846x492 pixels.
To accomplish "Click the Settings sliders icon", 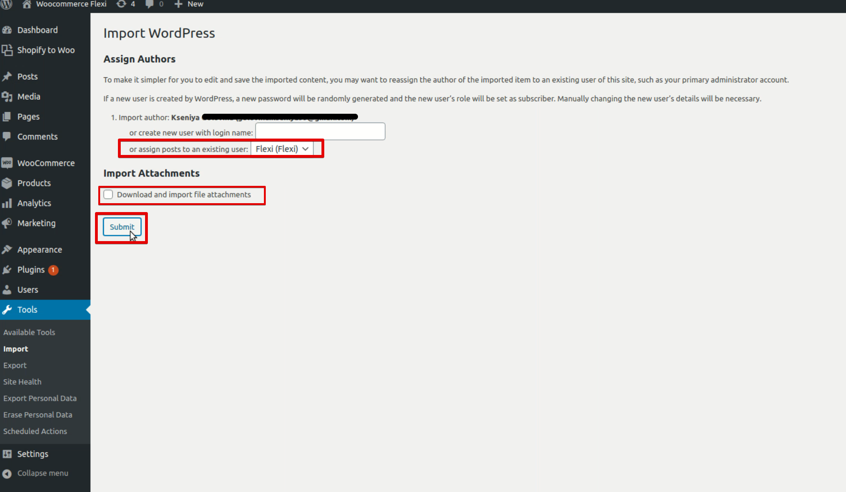I will [7, 454].
